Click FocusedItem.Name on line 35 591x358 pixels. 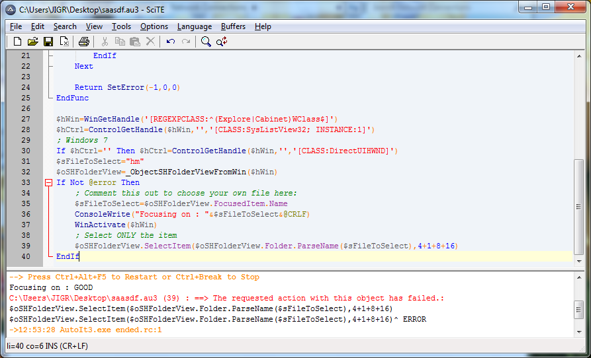point(251,204)
